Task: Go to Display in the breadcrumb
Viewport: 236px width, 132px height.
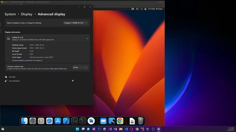Action: tap(27, 14)
